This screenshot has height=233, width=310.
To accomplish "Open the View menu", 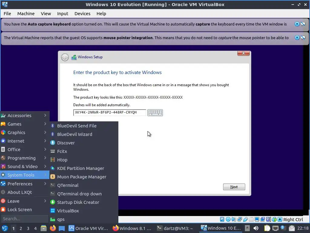I will (46, 13).
